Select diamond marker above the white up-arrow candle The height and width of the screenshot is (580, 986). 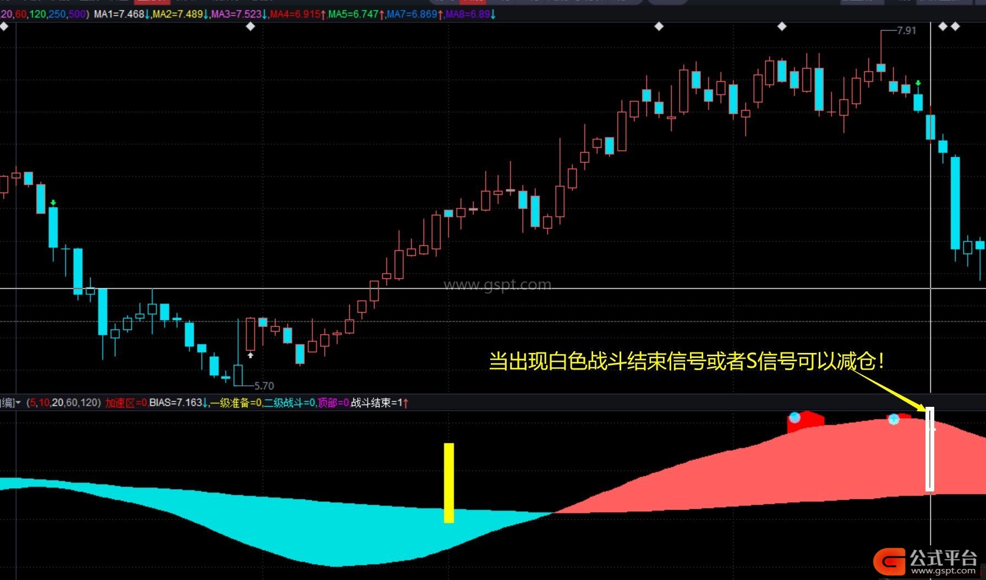250,26
